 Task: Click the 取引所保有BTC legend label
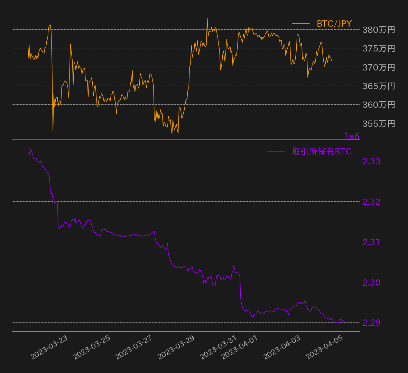point(322,151)
